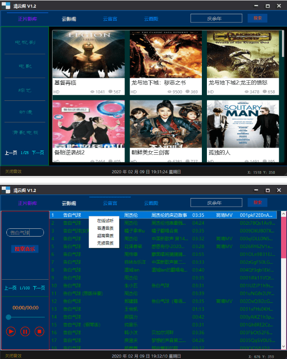Open the 朝鲜美女三剑客 movie poster

166,124
